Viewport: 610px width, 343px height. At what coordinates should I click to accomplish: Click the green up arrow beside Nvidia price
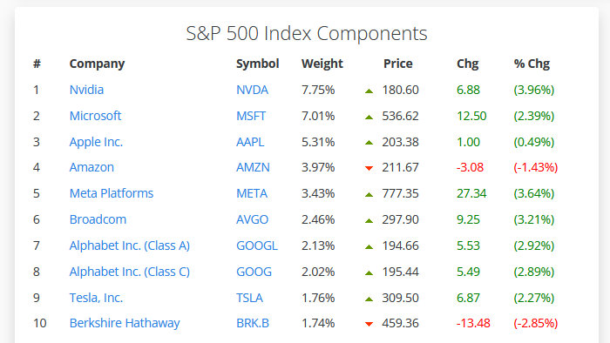pyautogui.click(x=369, y=91)
